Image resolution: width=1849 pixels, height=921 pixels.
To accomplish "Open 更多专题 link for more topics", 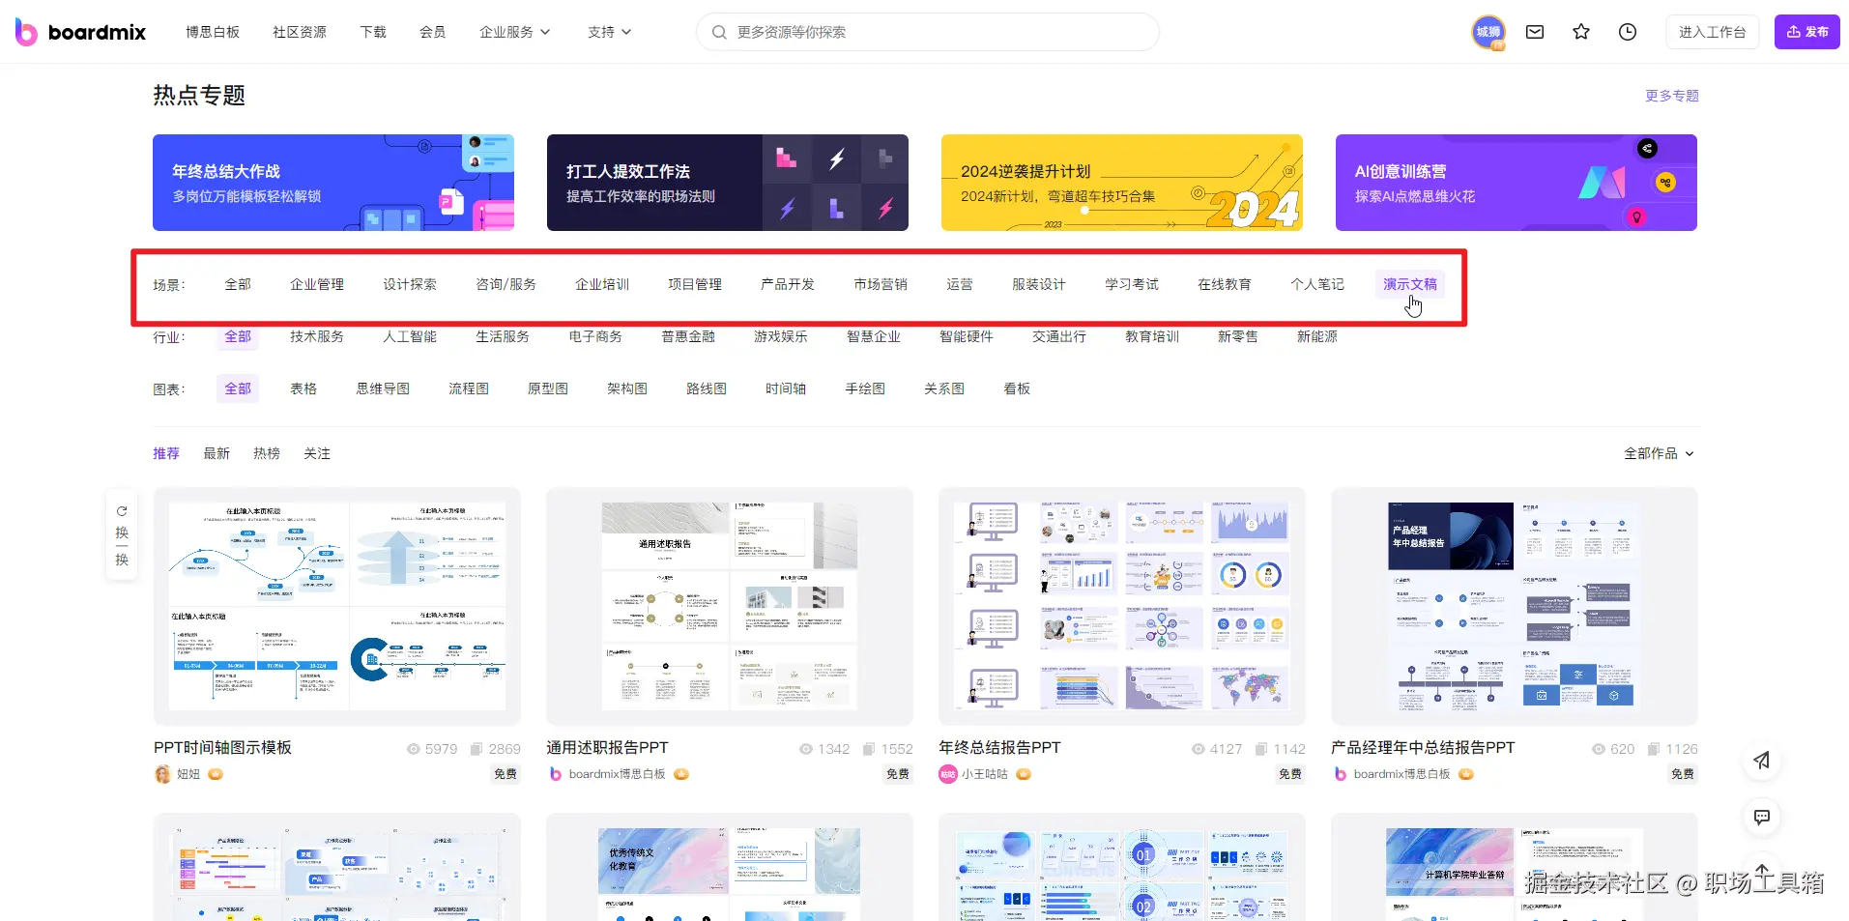I will pyautogui.click(x=1671, y=95).
